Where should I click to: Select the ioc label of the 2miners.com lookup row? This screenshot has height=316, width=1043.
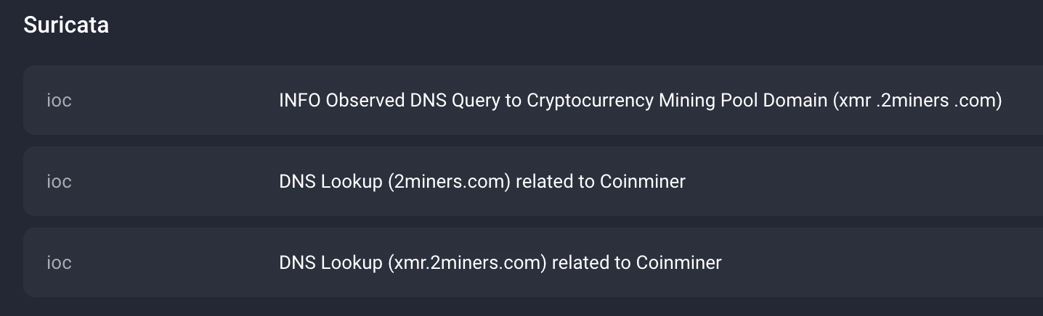click(x=59, y=181)
